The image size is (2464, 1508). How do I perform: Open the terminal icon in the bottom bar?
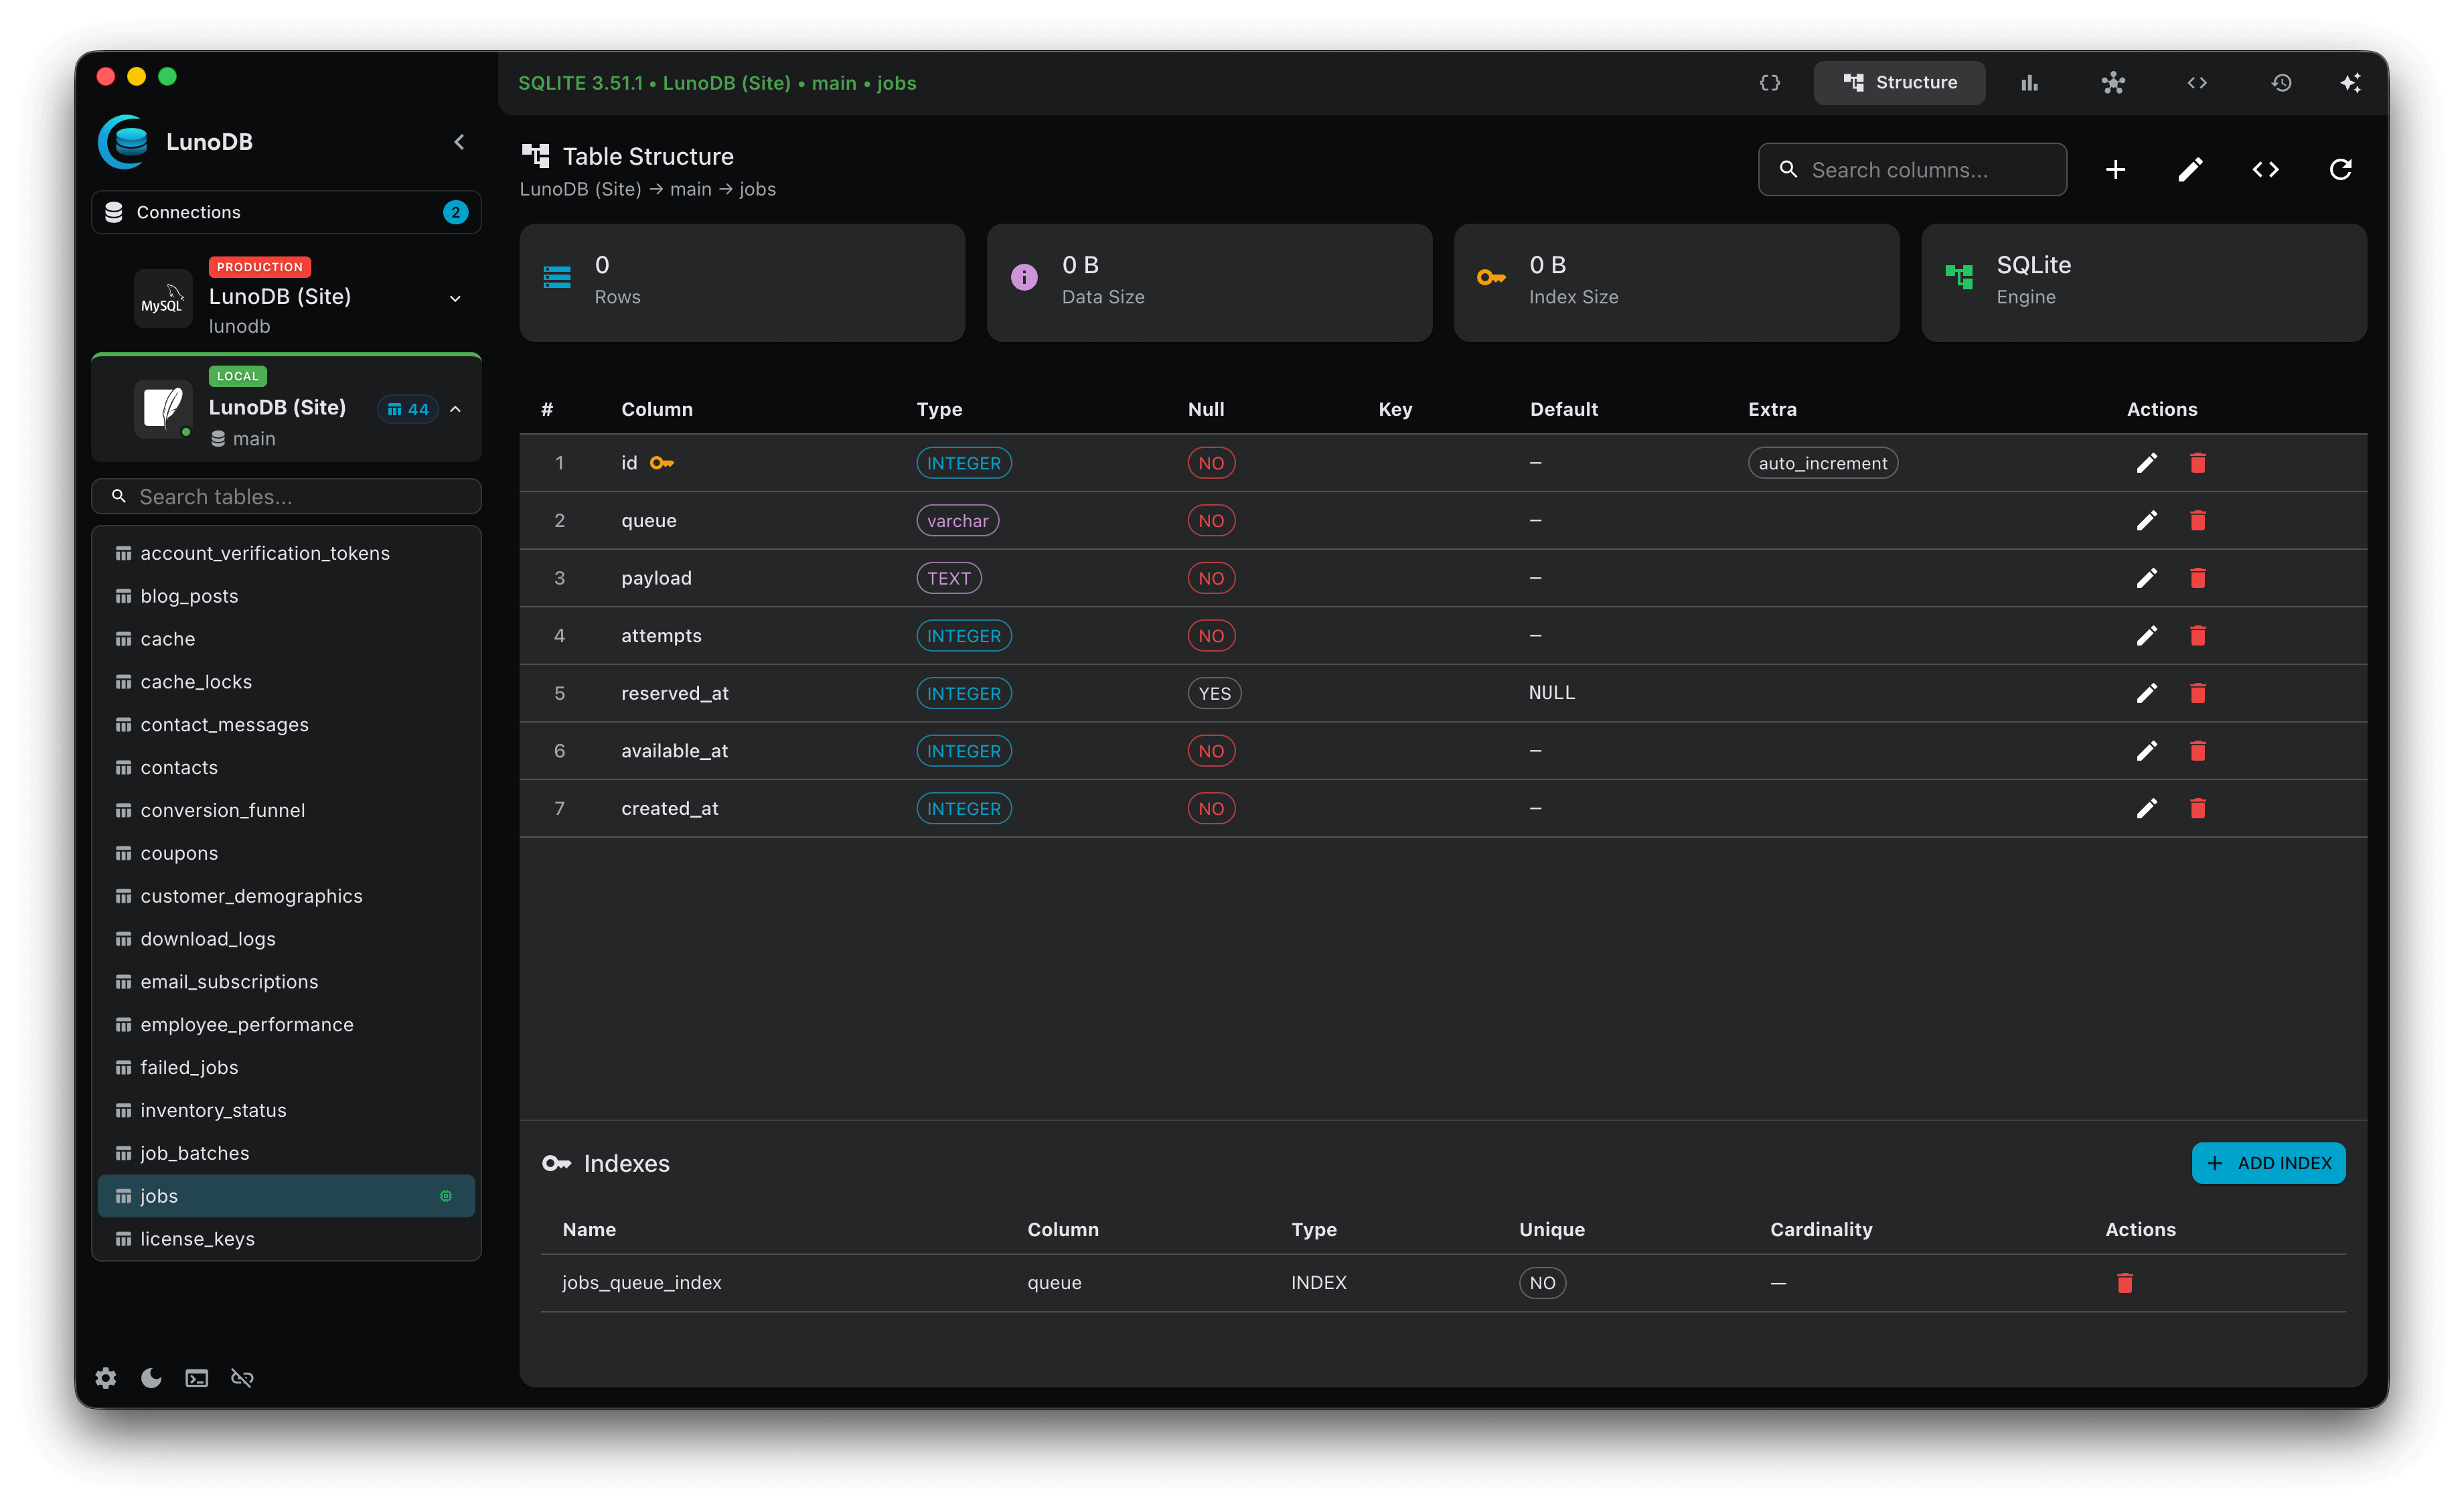point(196,1377)
